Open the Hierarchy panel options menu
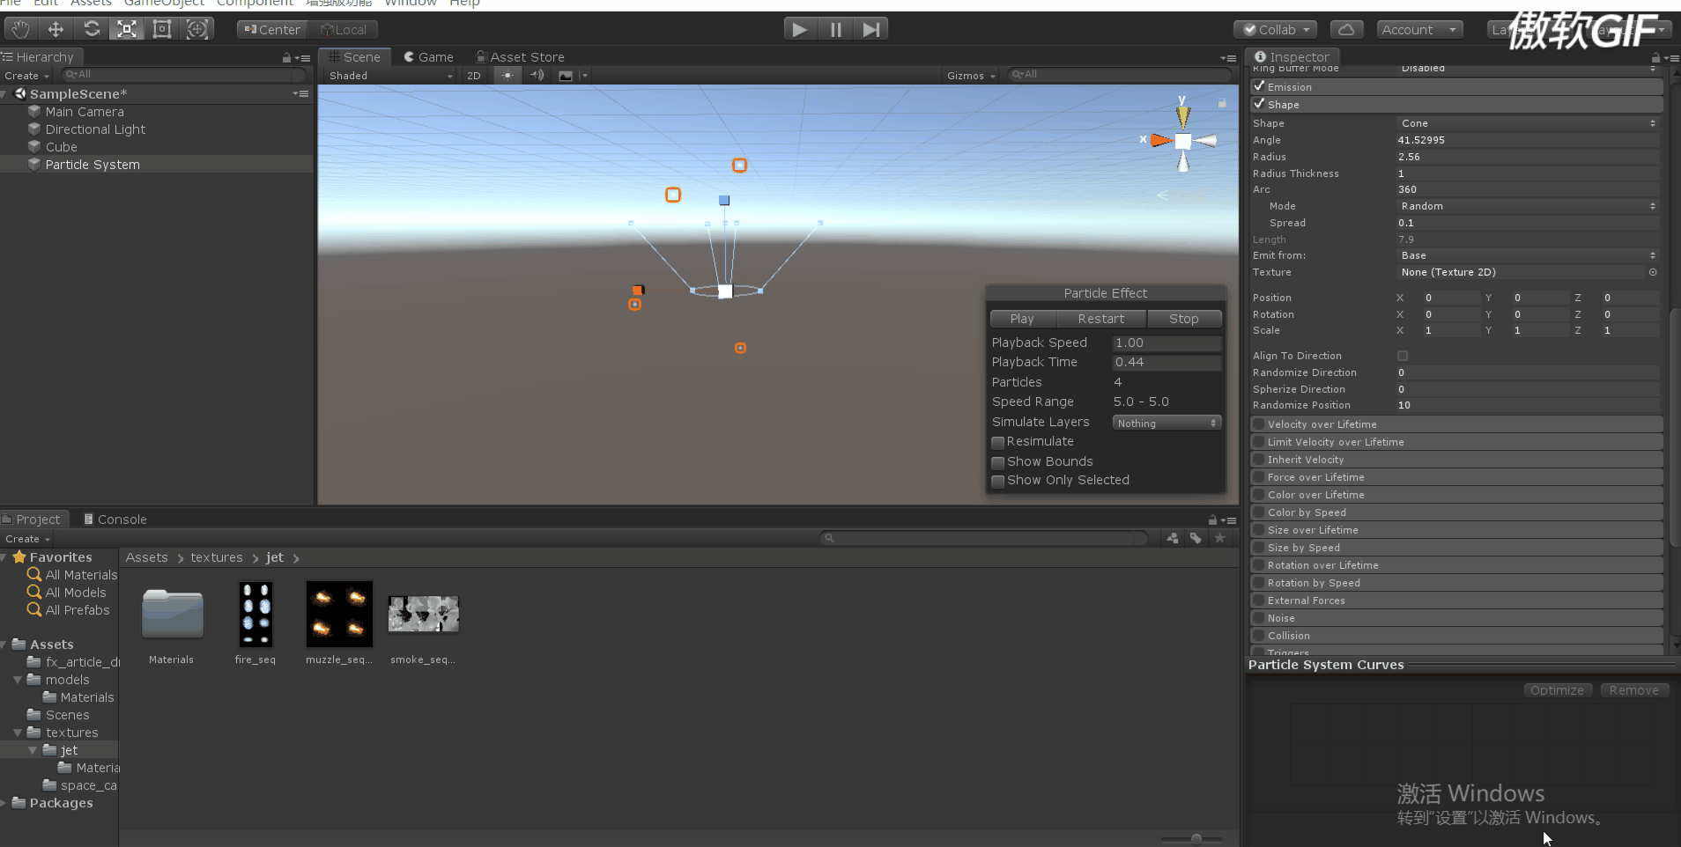Screen dimensions: 1681x847 tap(303, 58)
